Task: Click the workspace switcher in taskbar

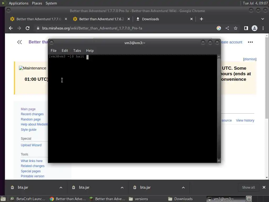Action: 249,199
